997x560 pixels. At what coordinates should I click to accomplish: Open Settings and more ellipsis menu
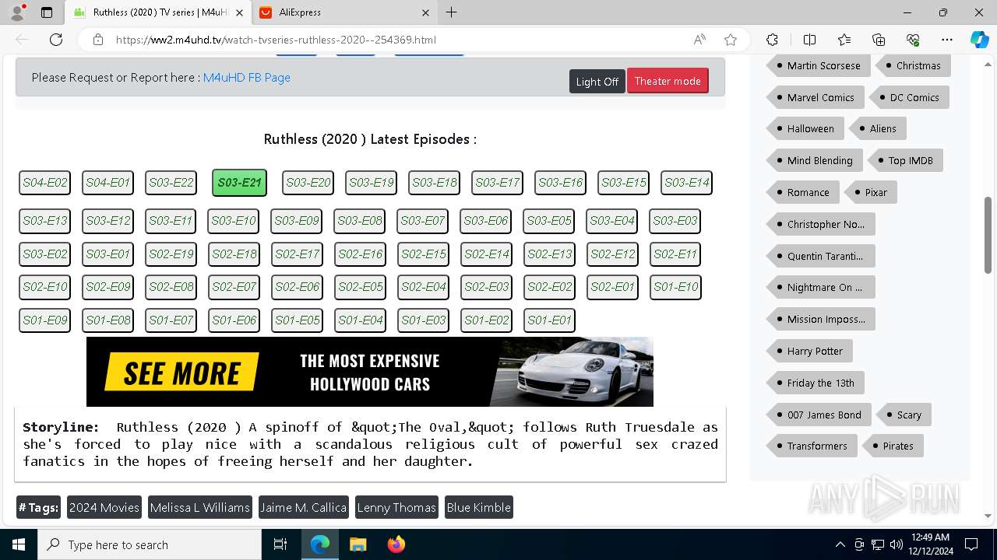tap(947, 40)
